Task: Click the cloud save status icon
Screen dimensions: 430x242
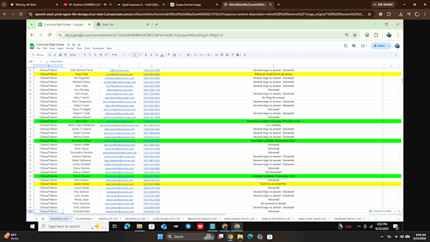Action: tap(79, 44)
